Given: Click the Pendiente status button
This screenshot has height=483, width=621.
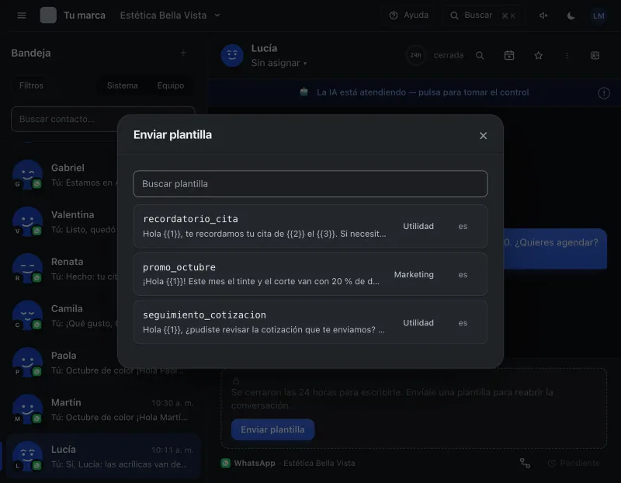Looking at the screenshot, I should point(574,463).
